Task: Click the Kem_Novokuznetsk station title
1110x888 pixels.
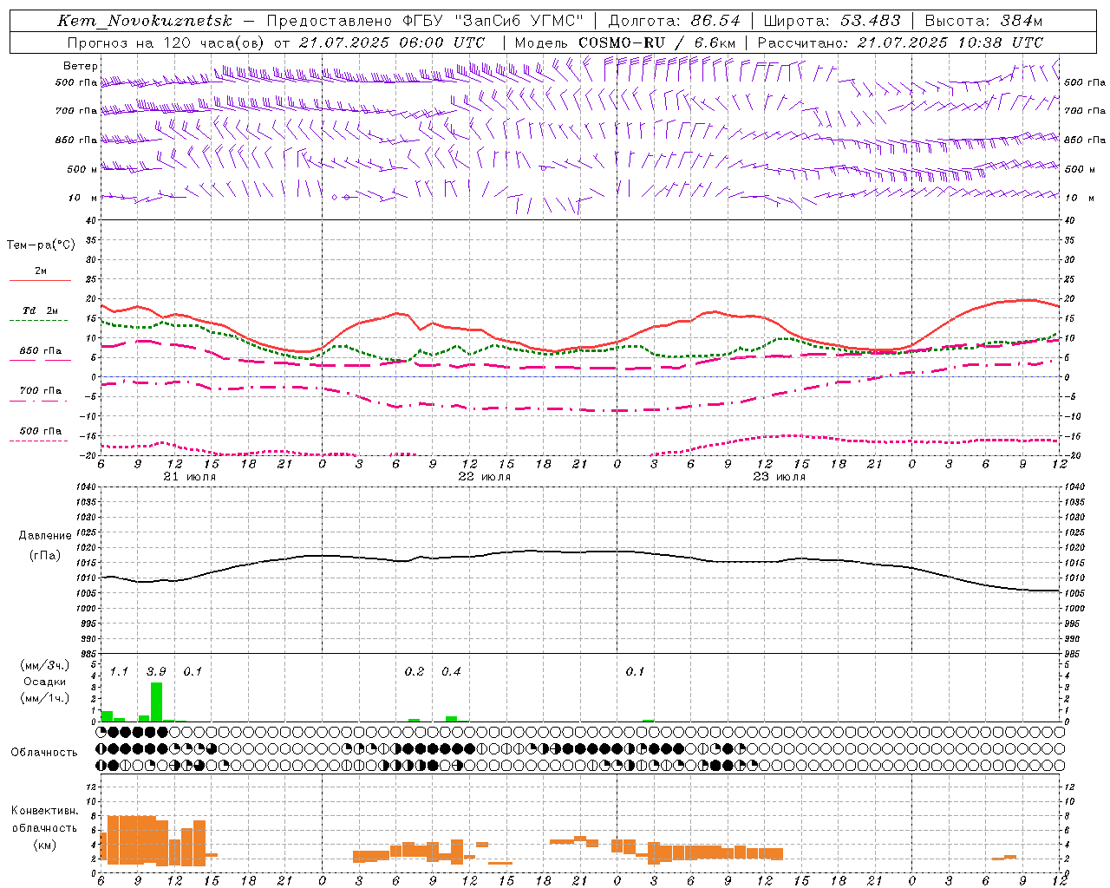Action: 145,21
